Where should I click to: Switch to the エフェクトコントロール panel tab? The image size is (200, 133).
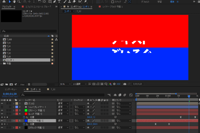coord(38,7)
